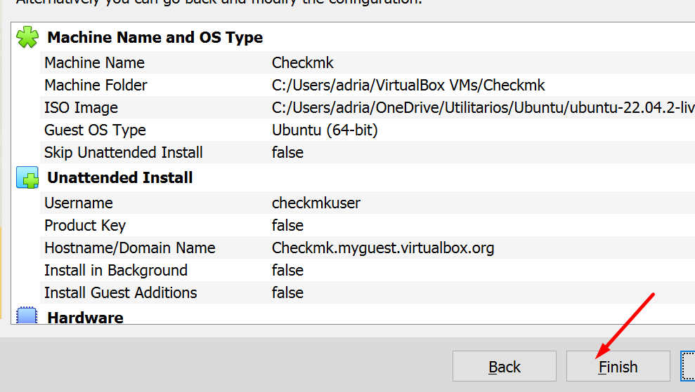The height and width of the screenshot is (392, 695).
Task: Click the checkmkuser value
Action: click(316, 203)
